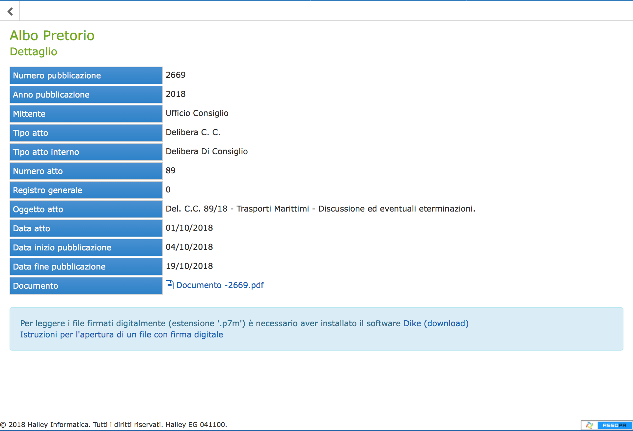
Task: Click the Delibera C. C. value
Action: click(x=193, y=132)
